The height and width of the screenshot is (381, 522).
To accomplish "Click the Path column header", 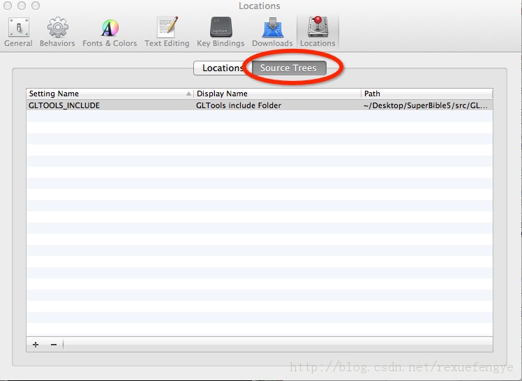I will 427,94.
